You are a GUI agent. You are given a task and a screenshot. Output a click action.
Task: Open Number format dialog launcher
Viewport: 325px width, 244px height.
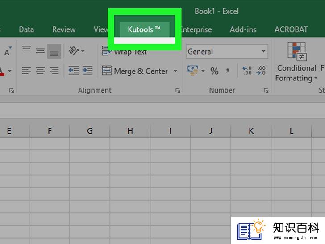(266, 90)
